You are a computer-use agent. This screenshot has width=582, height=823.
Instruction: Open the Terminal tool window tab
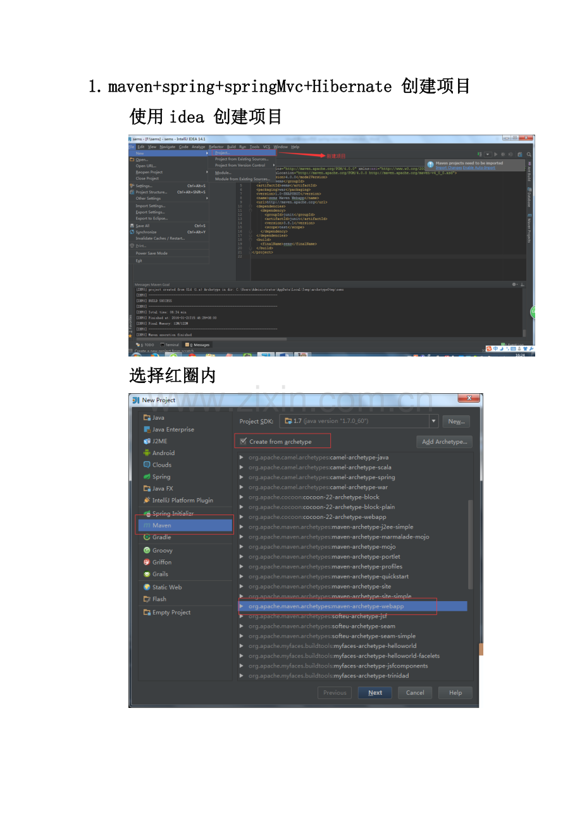click(170, 344)
